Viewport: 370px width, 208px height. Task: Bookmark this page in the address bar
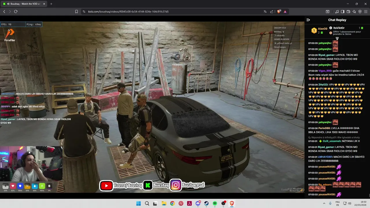coord(76,12)
